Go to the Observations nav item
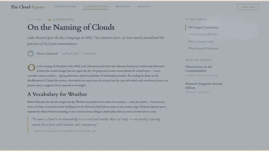Image resolution: width=269 pixels, height=151 pixels. point(65,6)
